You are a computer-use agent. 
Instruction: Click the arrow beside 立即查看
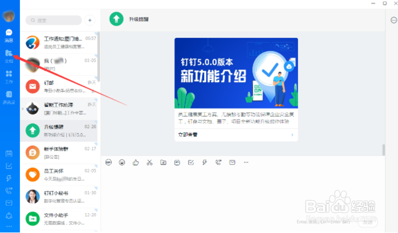pyautogui.click(x=292, y=135)
